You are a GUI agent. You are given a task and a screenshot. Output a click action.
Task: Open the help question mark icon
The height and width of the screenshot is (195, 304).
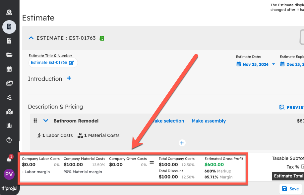9,140
